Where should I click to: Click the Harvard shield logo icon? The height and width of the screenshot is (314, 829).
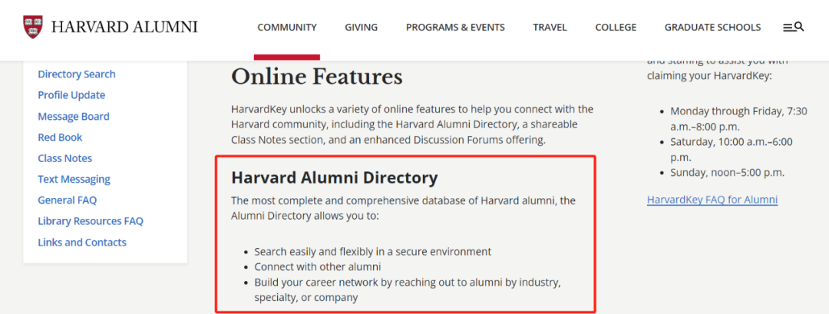click(x=33, y=27)
